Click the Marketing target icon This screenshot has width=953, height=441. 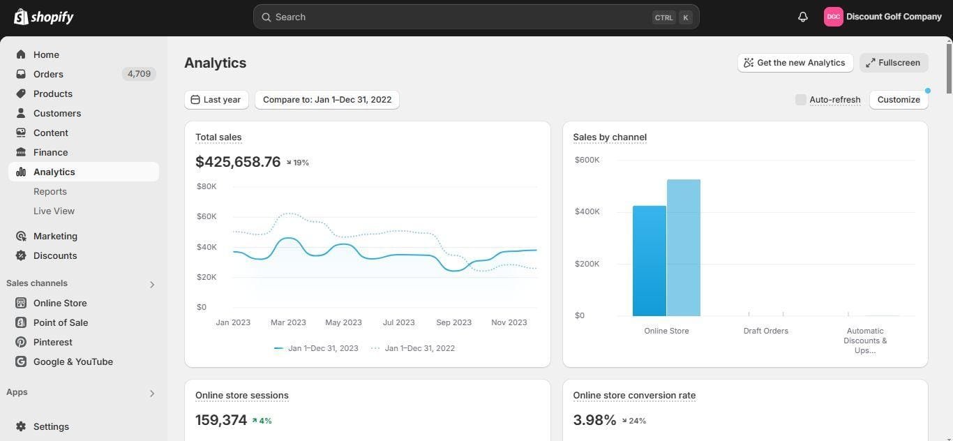click(x=21, y=236)
